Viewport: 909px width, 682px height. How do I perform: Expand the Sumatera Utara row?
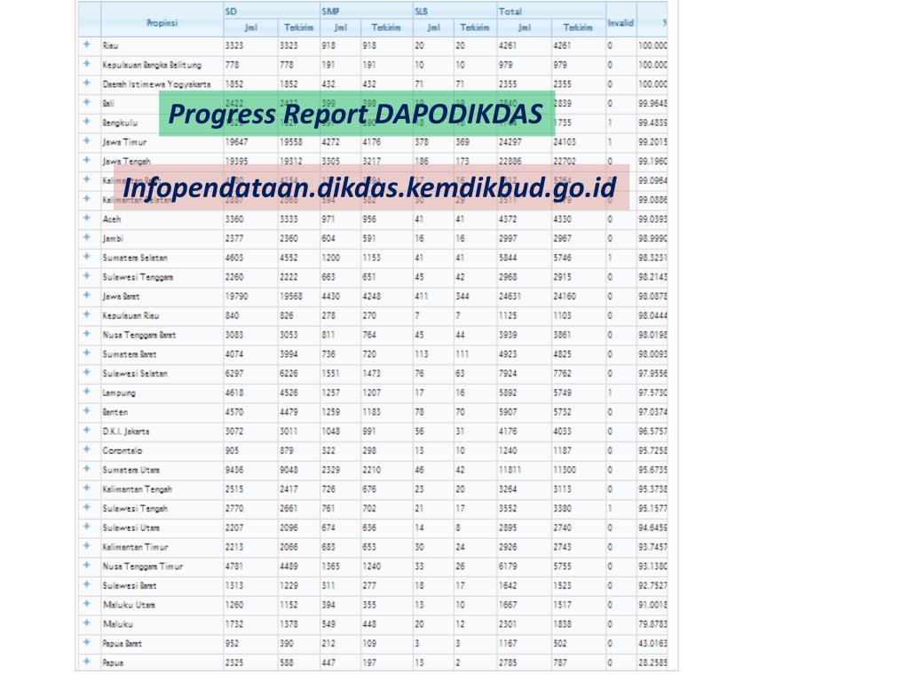87,469
